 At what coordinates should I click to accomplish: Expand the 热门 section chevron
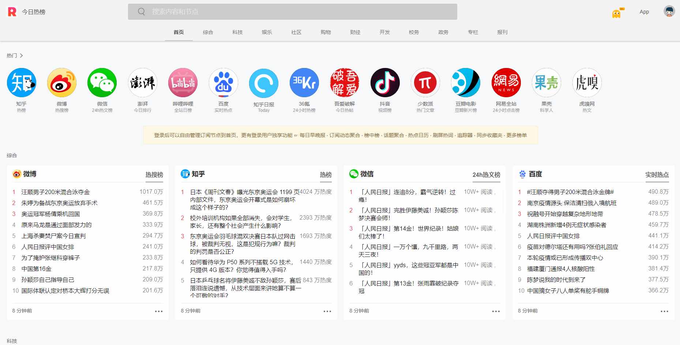[x=21, y=56]
